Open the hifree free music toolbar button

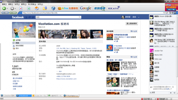(68, 8)
